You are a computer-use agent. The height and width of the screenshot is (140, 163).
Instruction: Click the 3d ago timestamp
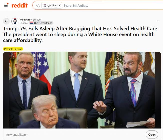[x=37, y=20]
